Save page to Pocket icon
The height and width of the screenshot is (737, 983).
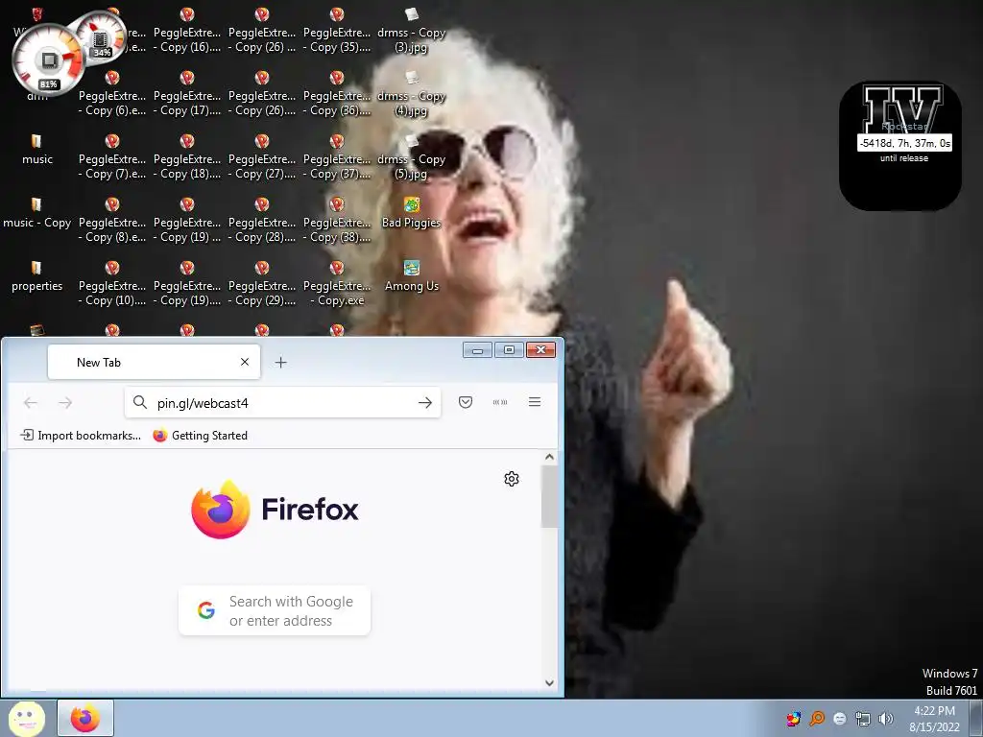point(466,402)
